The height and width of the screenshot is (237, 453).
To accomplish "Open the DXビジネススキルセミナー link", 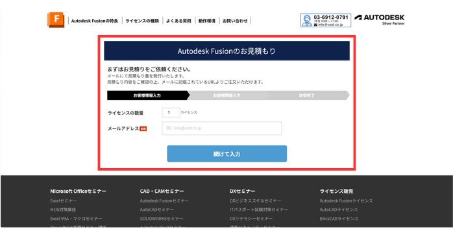I will 256,201.
